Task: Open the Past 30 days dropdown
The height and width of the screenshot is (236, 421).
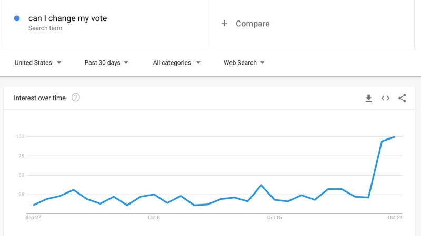Action: [106, 62]
